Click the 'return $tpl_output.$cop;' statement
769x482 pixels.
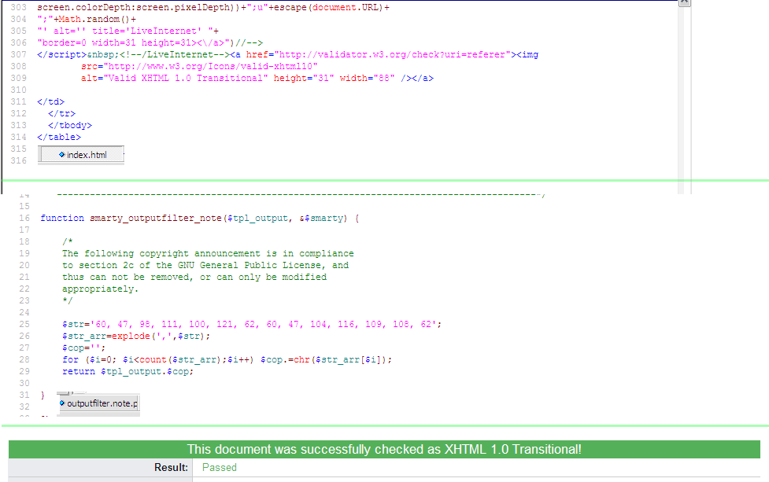pyautogui.click(x=128, y=371)
